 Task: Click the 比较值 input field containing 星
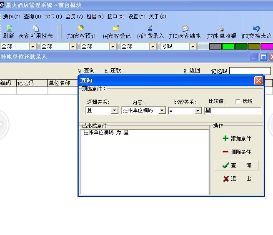click(x=233, y=110)
